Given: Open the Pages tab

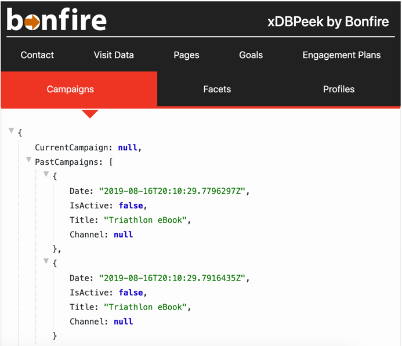Looking at the screenshot, I should pyautogui.click(x=186, y=55).
